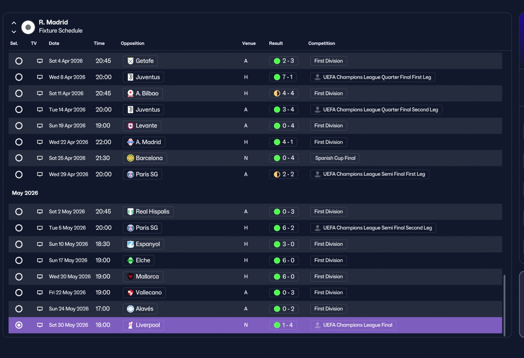Click the up chevron beside R. Madrid
The width and height of the screenshot is (524, 358).
pyautogui.click(x=14, y=23)
